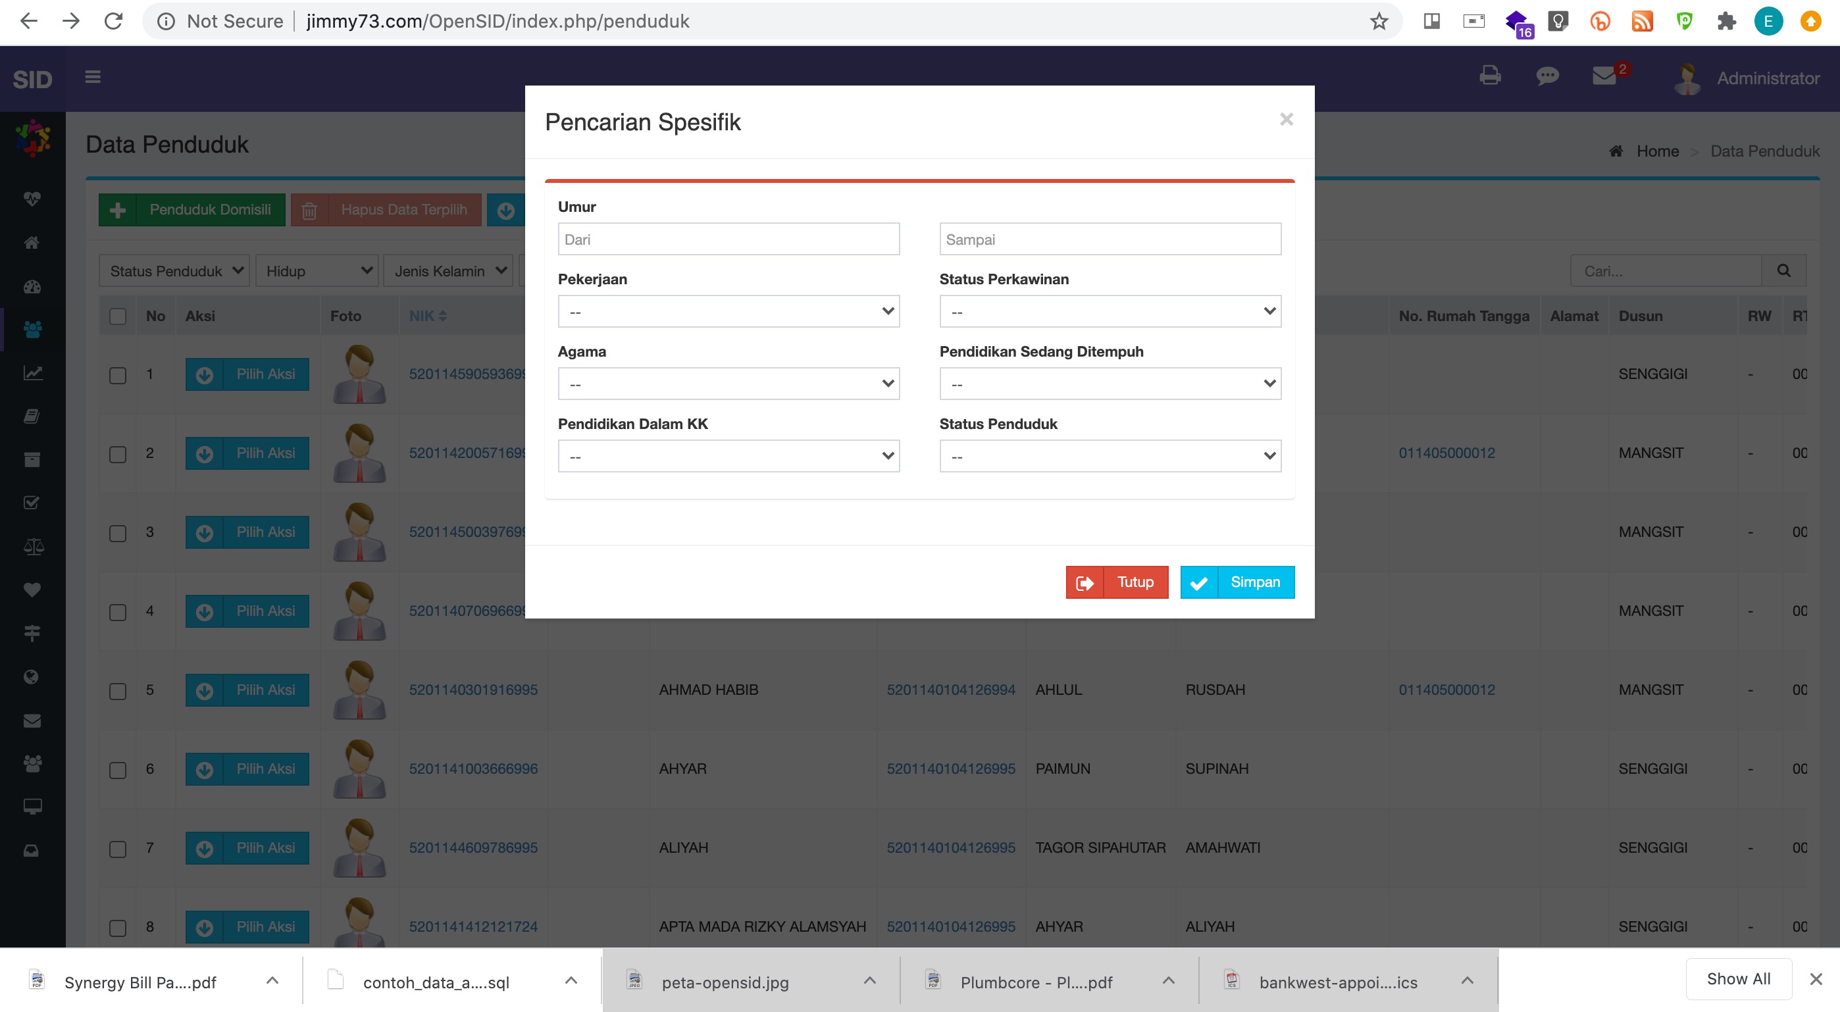The width and height of the screenshot is (1840, 1012).
Task: Click the Tutup button
Action: click(x=1117, y=582)
